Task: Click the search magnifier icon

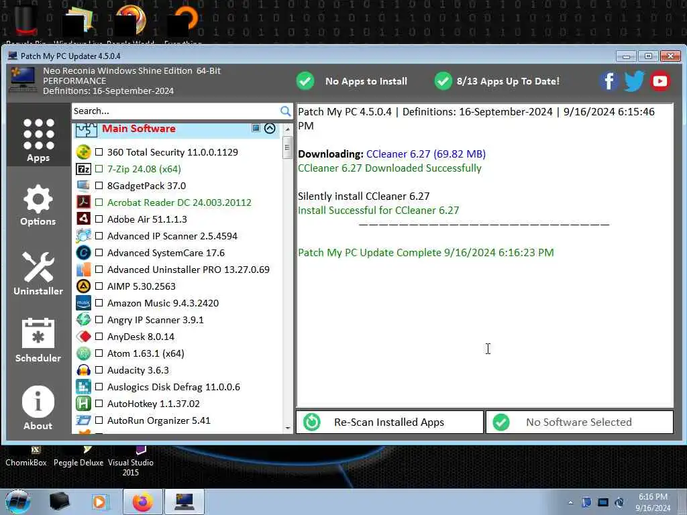Action: pyautogui.click(x=285, y=111)
